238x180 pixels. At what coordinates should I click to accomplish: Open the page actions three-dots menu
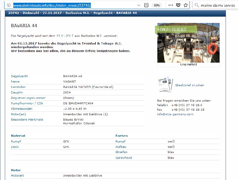171,5
